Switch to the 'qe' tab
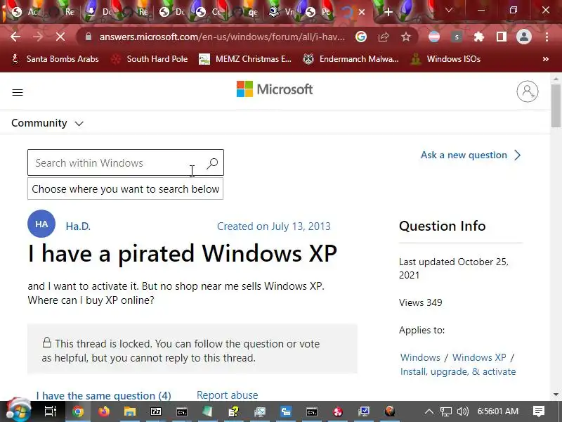Image resolution: width=562 pixels, height=422 pixels. point(245,12)
